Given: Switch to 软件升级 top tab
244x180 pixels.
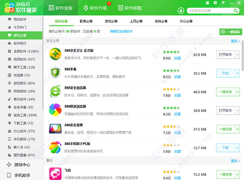Looking at the screenshot, I should pyautogui.click(x=95, y=8).
